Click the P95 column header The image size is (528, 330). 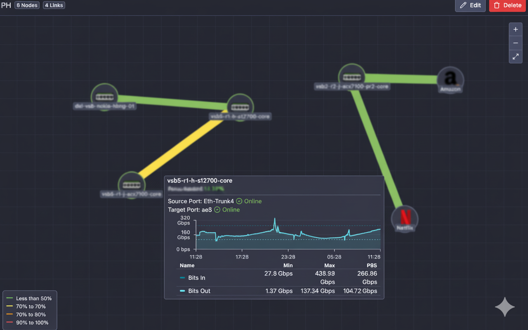coord(372,265)
